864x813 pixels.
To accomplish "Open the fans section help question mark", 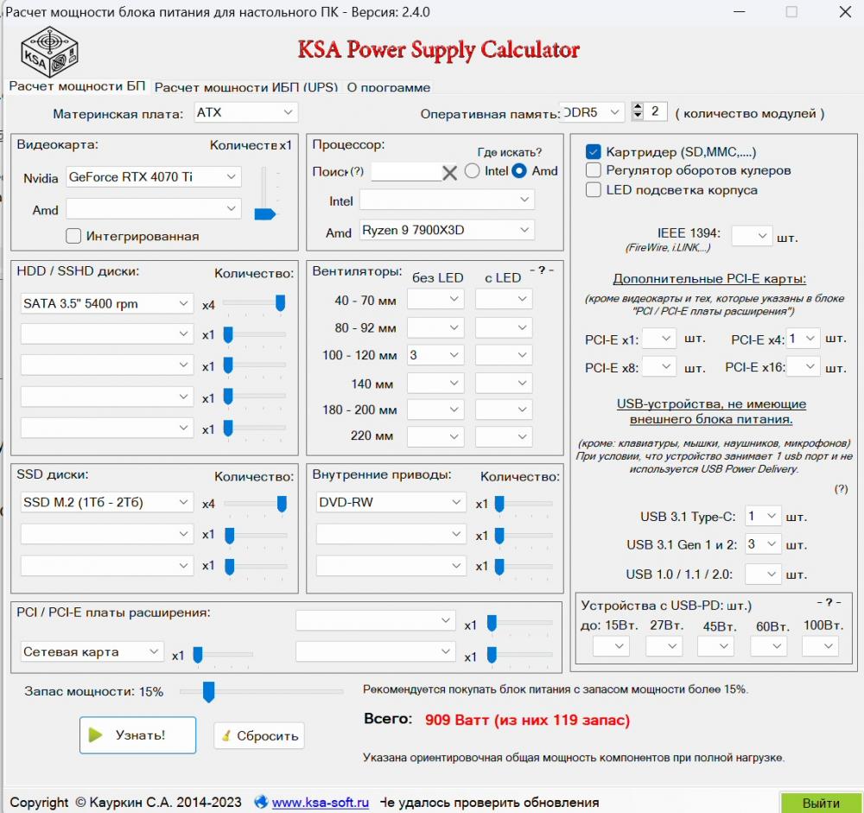I will click(542, 270).
